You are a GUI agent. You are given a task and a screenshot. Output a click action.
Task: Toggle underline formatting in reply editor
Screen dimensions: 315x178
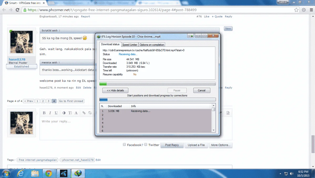point(56,113)
